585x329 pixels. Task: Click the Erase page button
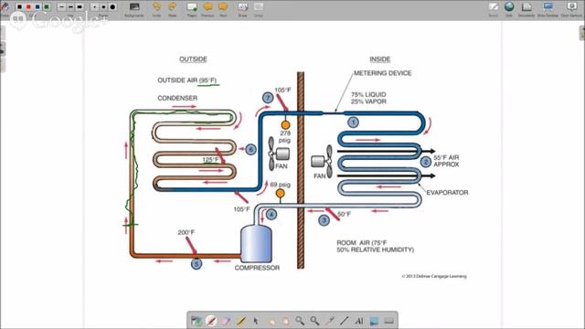click(242, 9)
